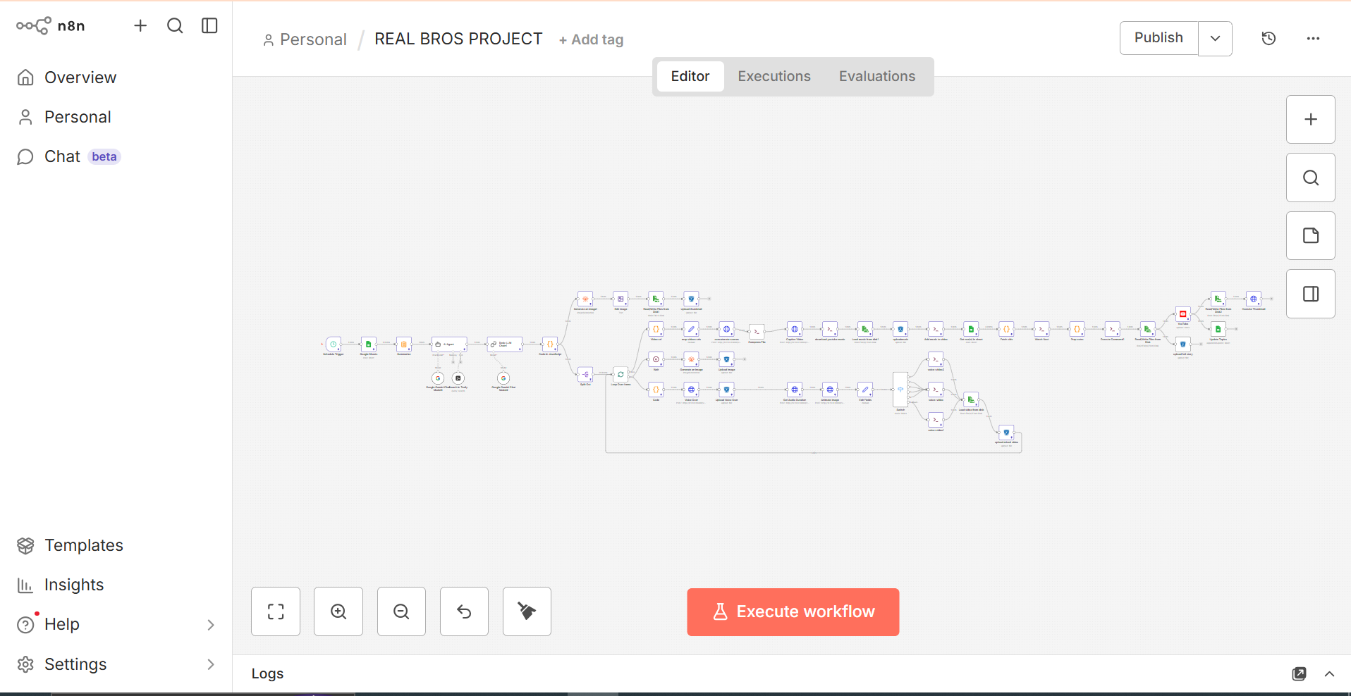
Task: Open the node creation panel with the plus icon
Action: tap(1311, 119)
